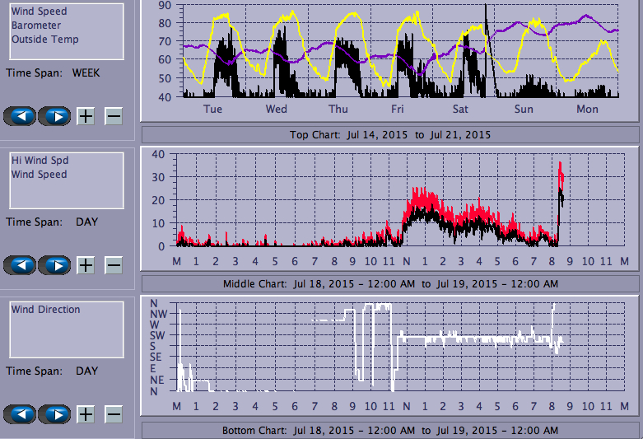Click the middle chart's minus button
The image size is (643, 439).
114,265
